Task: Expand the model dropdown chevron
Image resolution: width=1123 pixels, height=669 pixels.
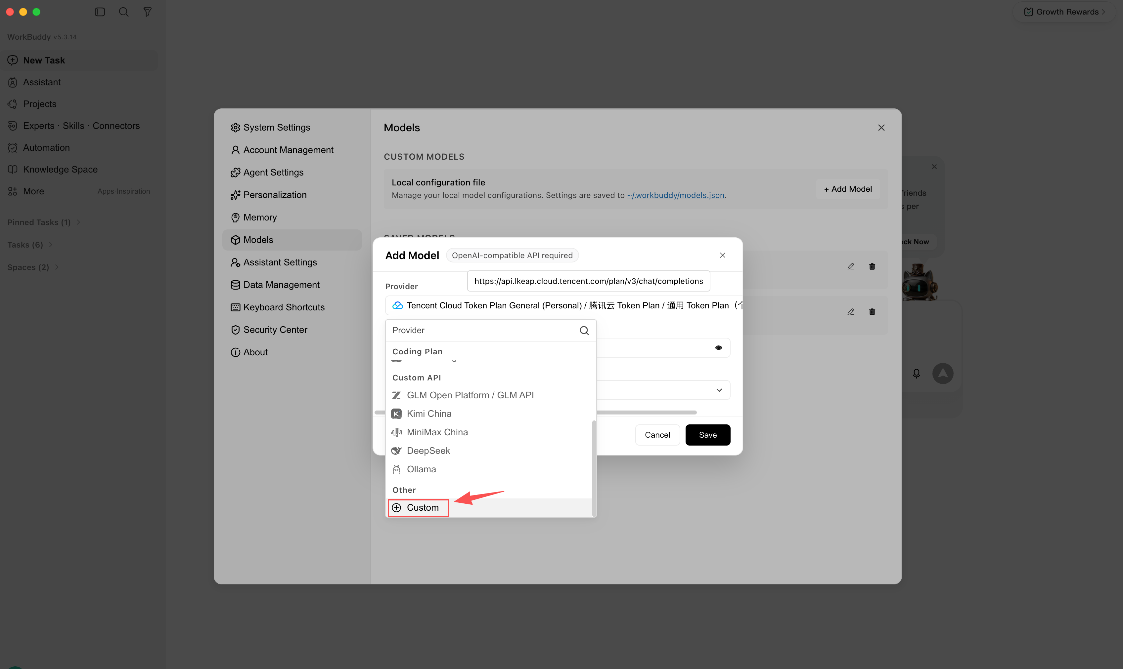Action: coord(719,390)
